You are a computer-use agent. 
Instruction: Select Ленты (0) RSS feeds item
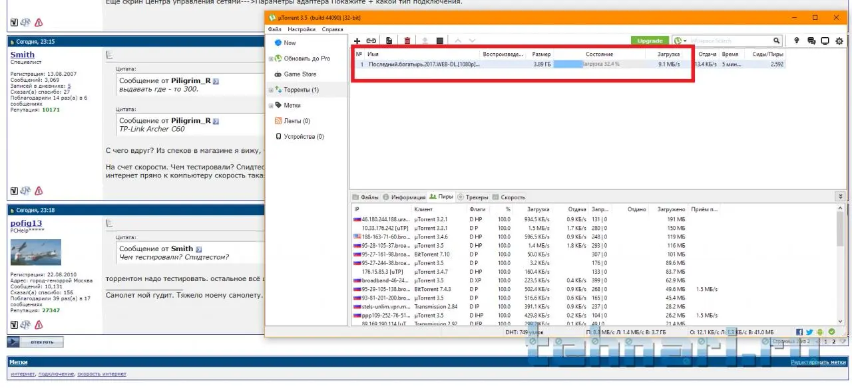[297, 121]
